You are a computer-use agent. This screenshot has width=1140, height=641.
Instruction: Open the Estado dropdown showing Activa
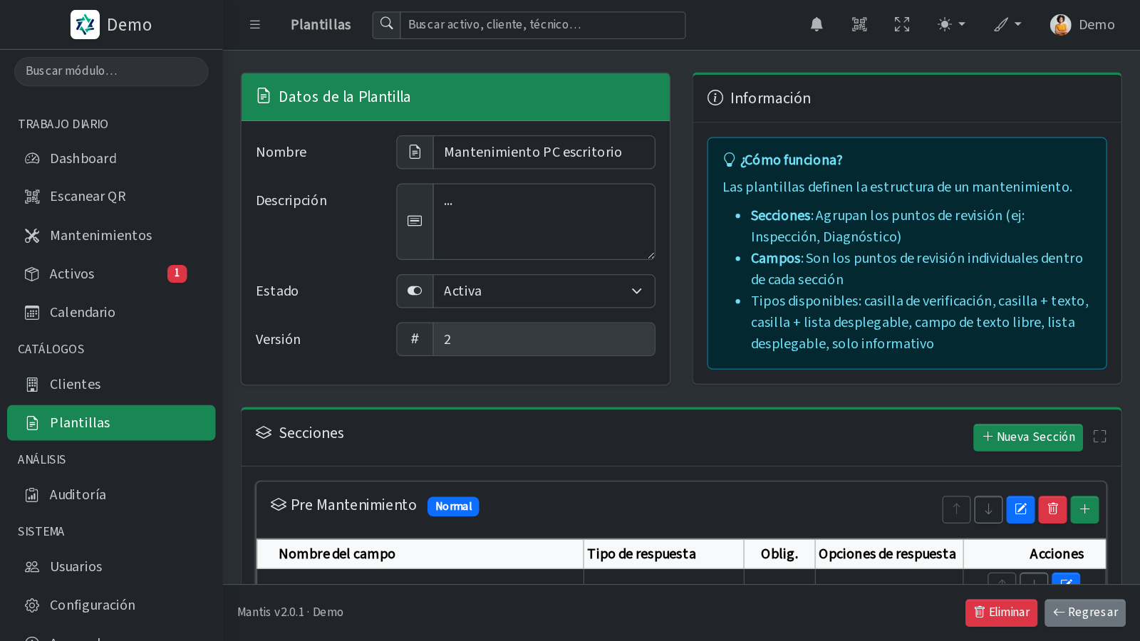544,291
